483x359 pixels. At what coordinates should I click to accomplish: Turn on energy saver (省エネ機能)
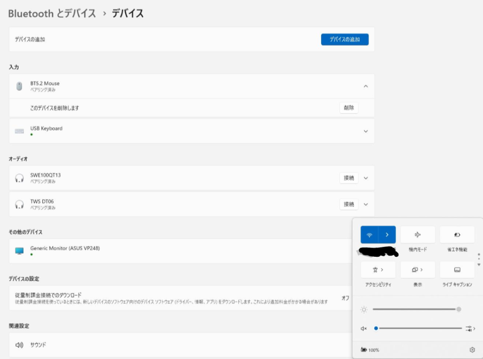pos(457,235)
